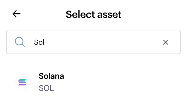Hit the X at search bar's end
187x107 pixels.
[x=166, y=42]
